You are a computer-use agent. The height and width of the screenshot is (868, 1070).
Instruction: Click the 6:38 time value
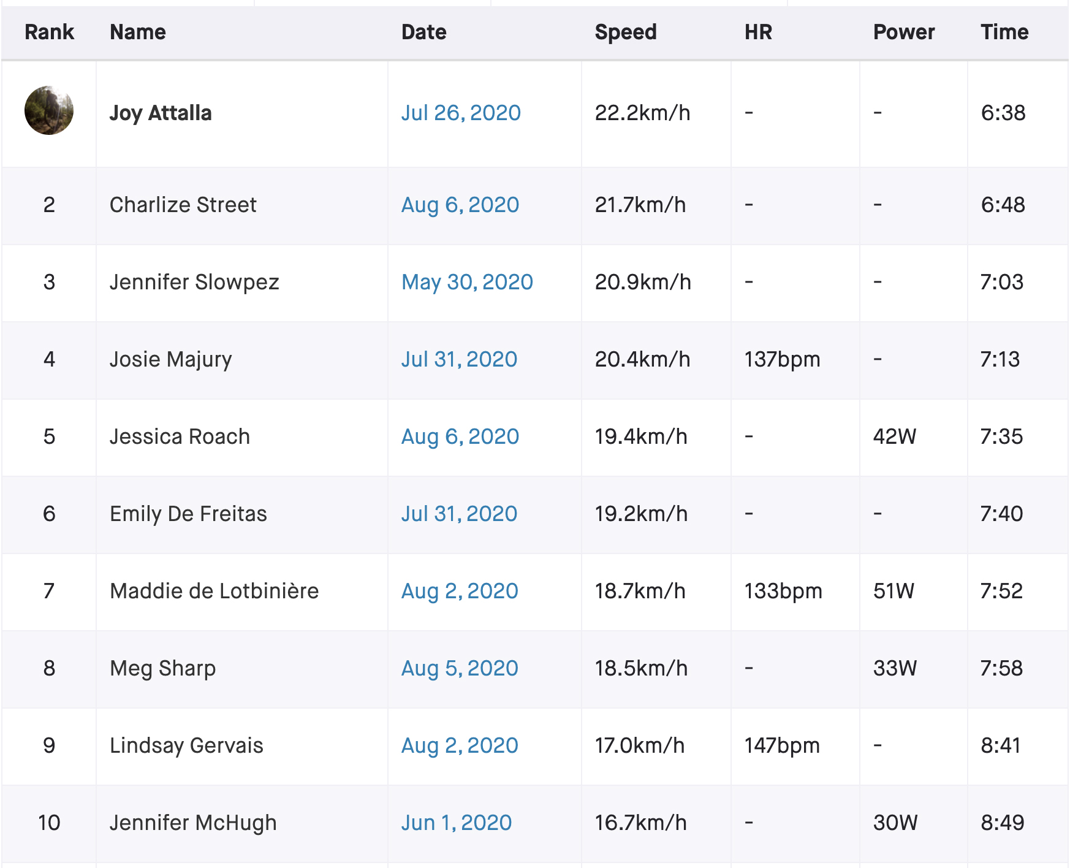click(1003, 113)
